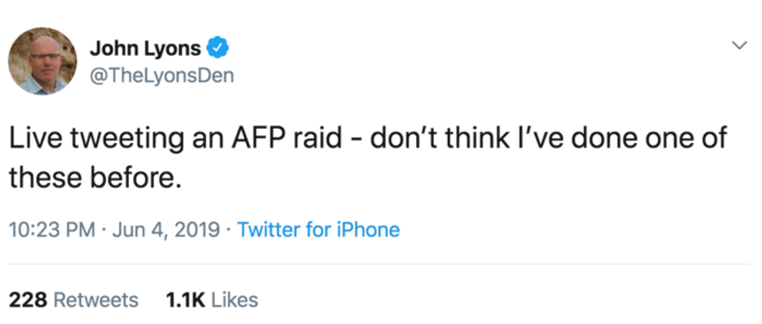This screenshot has height=324, width=762.
Task: View the 1.1K Likes list
Action: click(210, 299)
